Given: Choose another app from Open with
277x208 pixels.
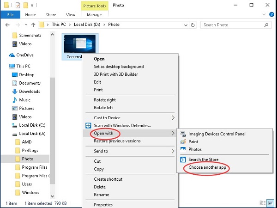Looking at the screenshot, I should [207, 167].
